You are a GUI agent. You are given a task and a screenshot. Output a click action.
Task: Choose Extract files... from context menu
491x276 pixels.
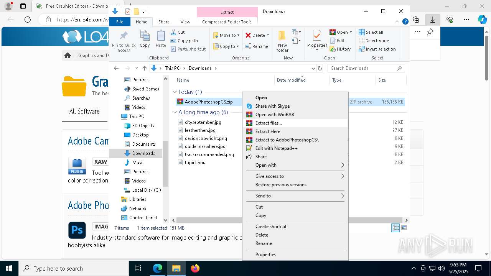tap(295, 123)
